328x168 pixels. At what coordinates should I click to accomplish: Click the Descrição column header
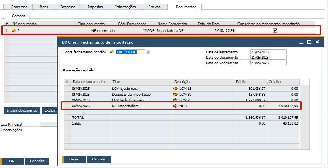pyautogui.click(x=203, y=82)
